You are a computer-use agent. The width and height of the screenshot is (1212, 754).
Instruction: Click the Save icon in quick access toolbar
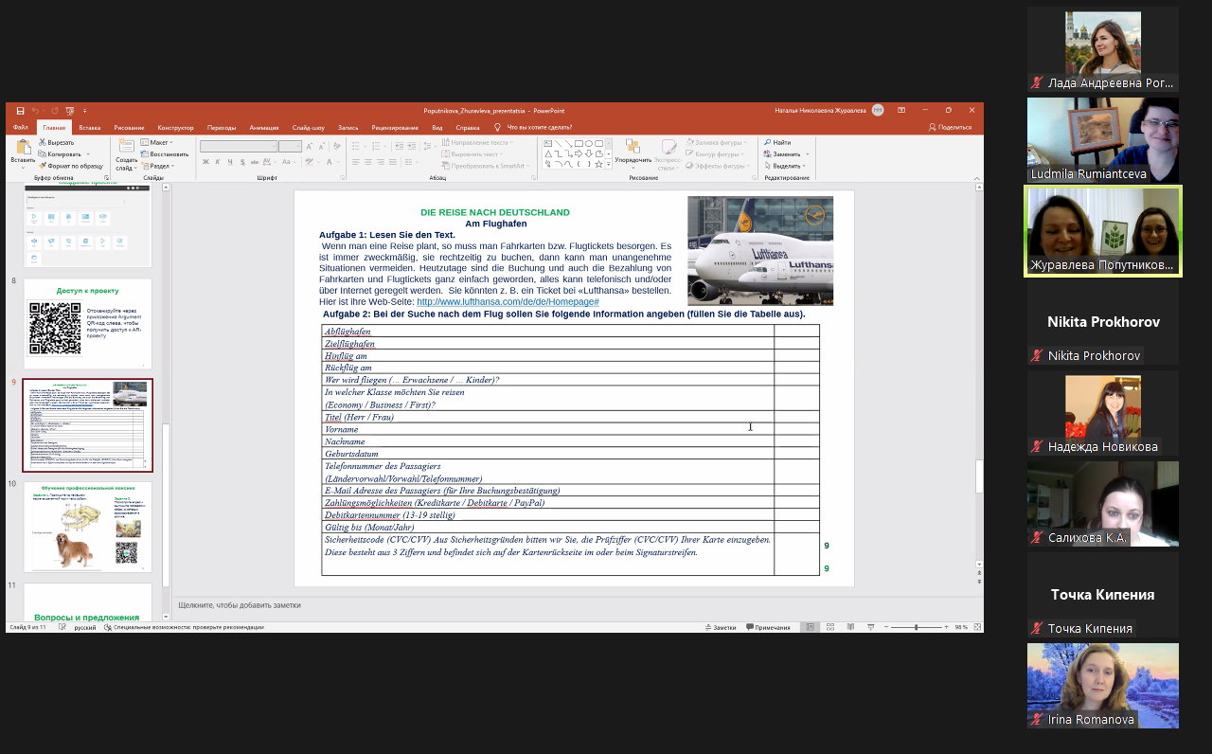pos(20,111)
